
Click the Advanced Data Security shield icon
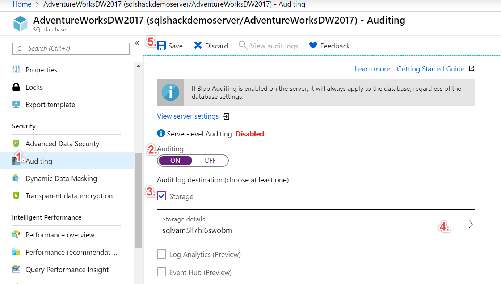(16, 143)
